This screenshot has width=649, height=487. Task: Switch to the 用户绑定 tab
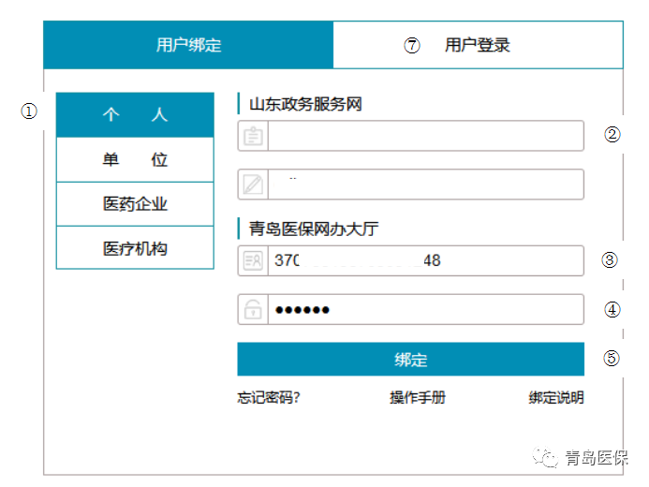188,45
